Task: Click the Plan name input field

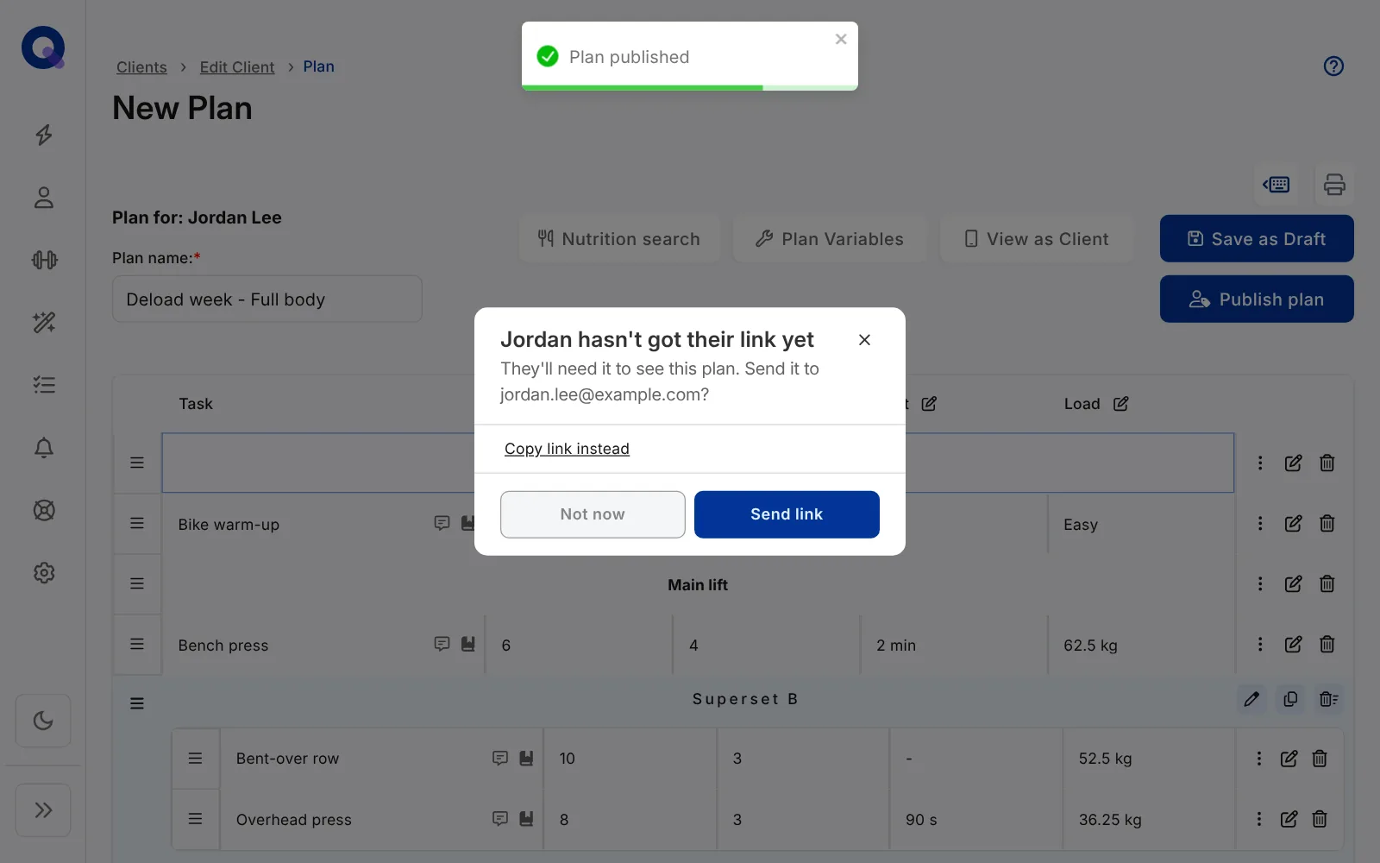Action: [x=267, y=299]
